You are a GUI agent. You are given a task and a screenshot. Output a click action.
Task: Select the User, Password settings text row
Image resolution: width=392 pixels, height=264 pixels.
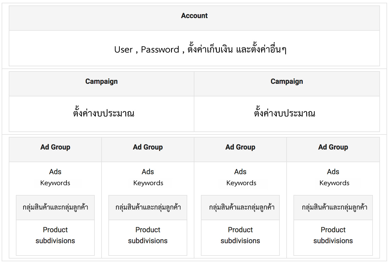pyautogui.click(x=194, y=48)
